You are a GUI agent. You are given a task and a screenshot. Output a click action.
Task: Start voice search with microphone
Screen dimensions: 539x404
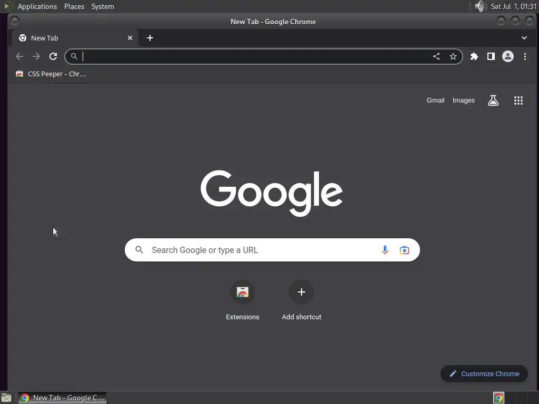(385, 250)
